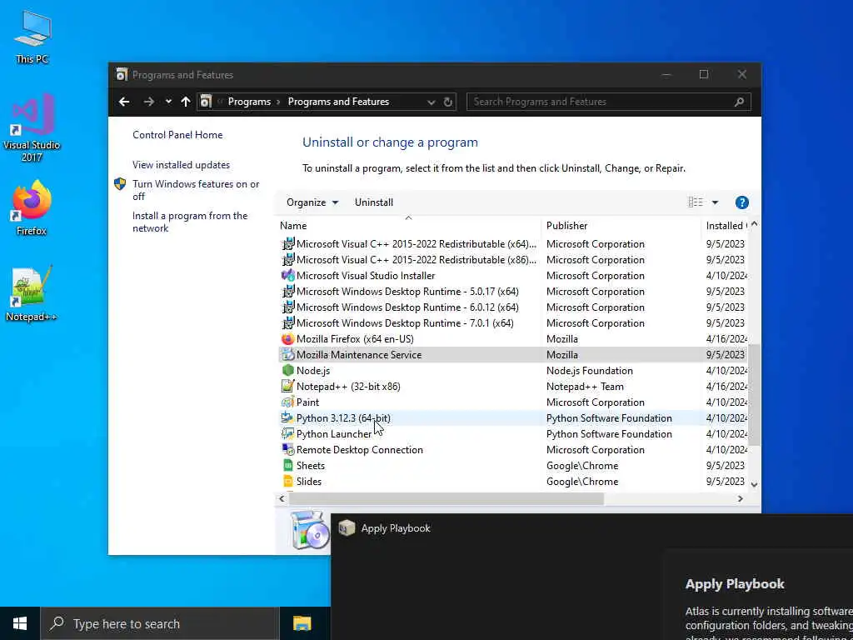
Task: Click the Mozilla Firefox program icon in the list
Action: tap(287, 339)
